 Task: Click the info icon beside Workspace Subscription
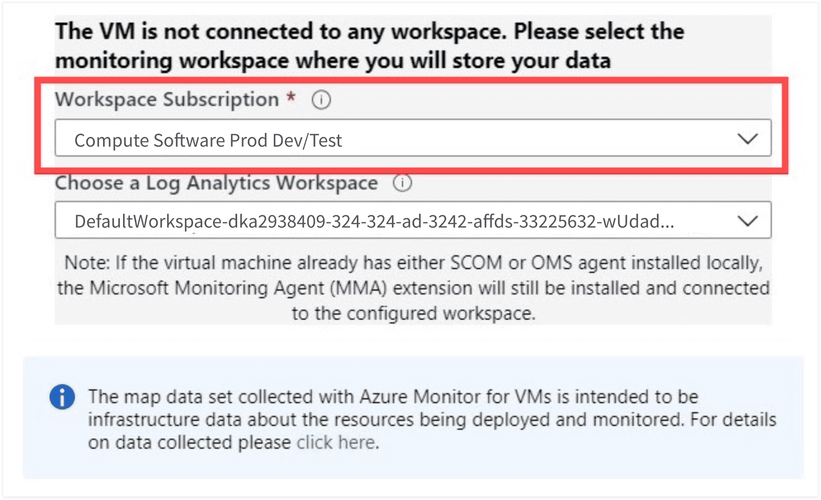[321, 100]
